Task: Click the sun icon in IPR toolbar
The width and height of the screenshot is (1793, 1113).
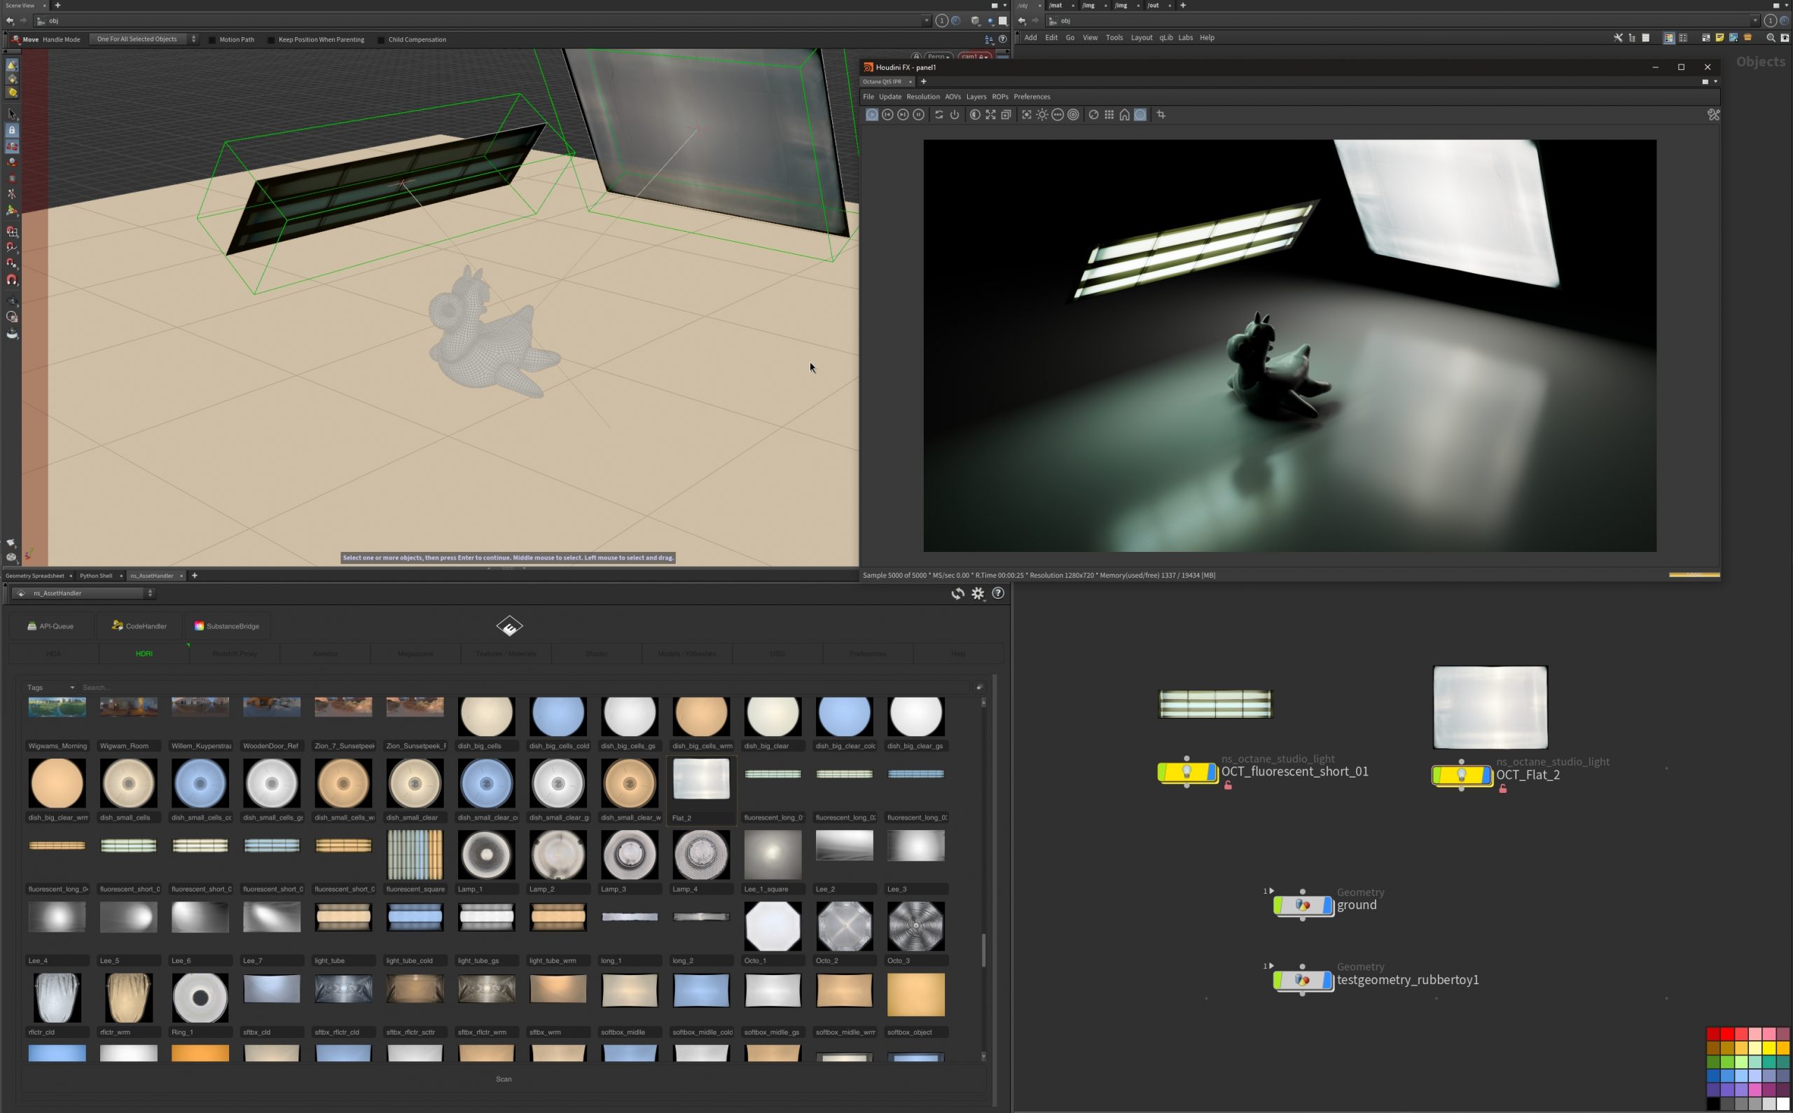Action: pyautogui.click(x=1041, y=115)
